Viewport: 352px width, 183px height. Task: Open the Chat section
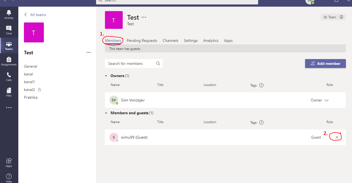coord(9,30)
